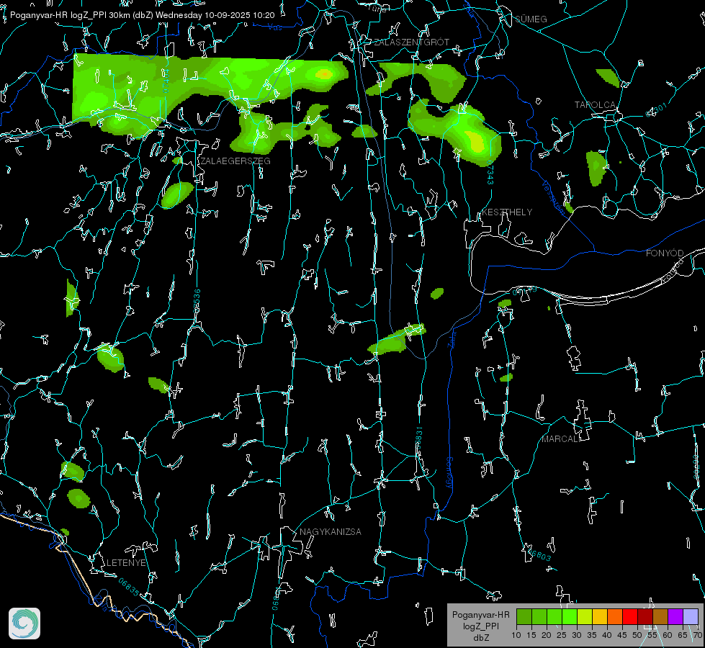The width and height of the screenshot is (705, 648).
Task: Click the Poganyvar-HR legend title
Action: click(x=480, y=615)
